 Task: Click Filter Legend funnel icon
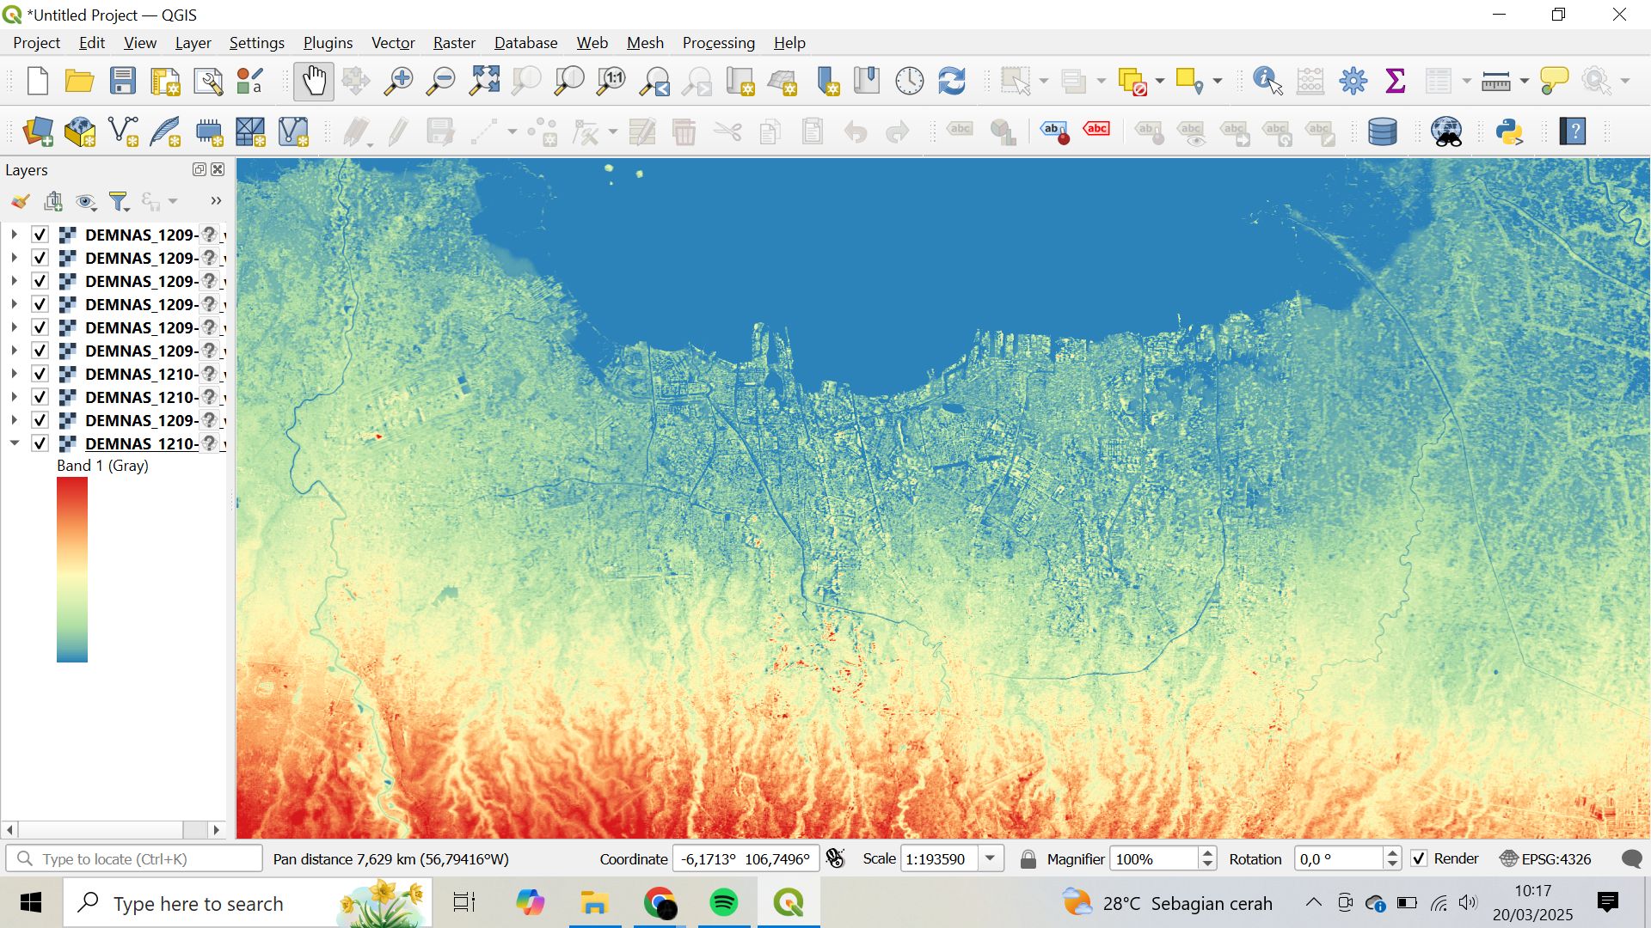pos(119,201)
